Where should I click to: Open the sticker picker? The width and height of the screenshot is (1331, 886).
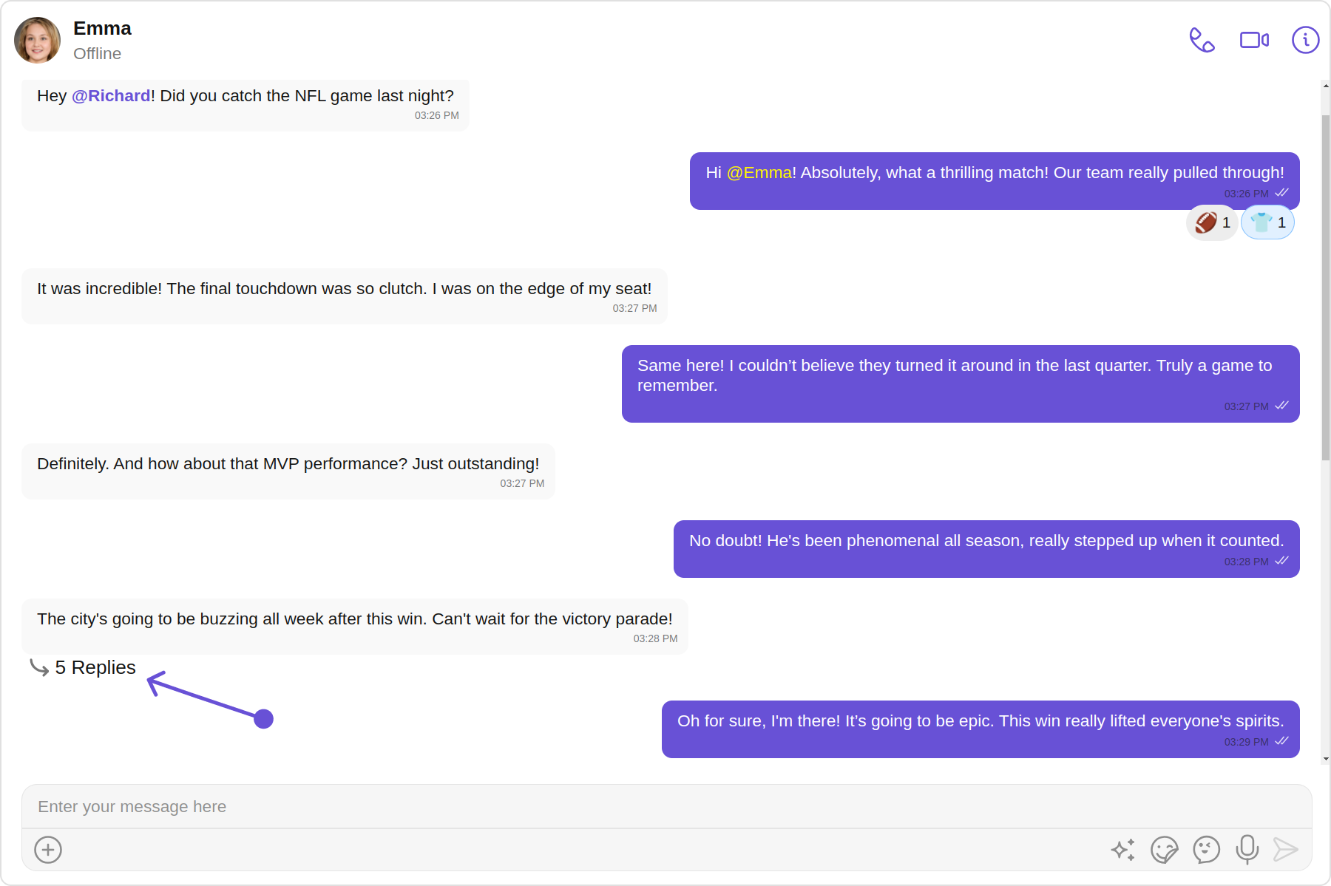pyautogui.click(x=1164, y=850)
